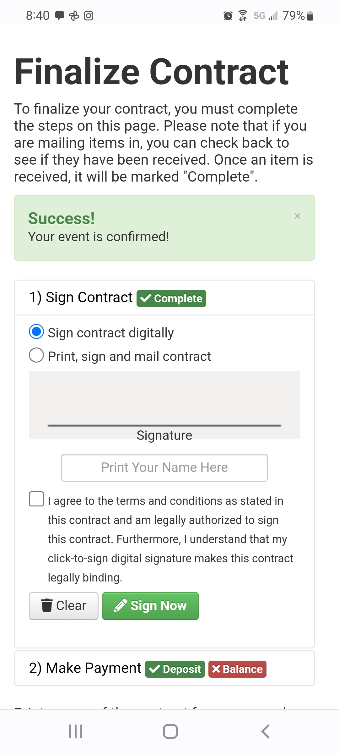
Task: Tap the signature drawing area
Action: [164, 399]
